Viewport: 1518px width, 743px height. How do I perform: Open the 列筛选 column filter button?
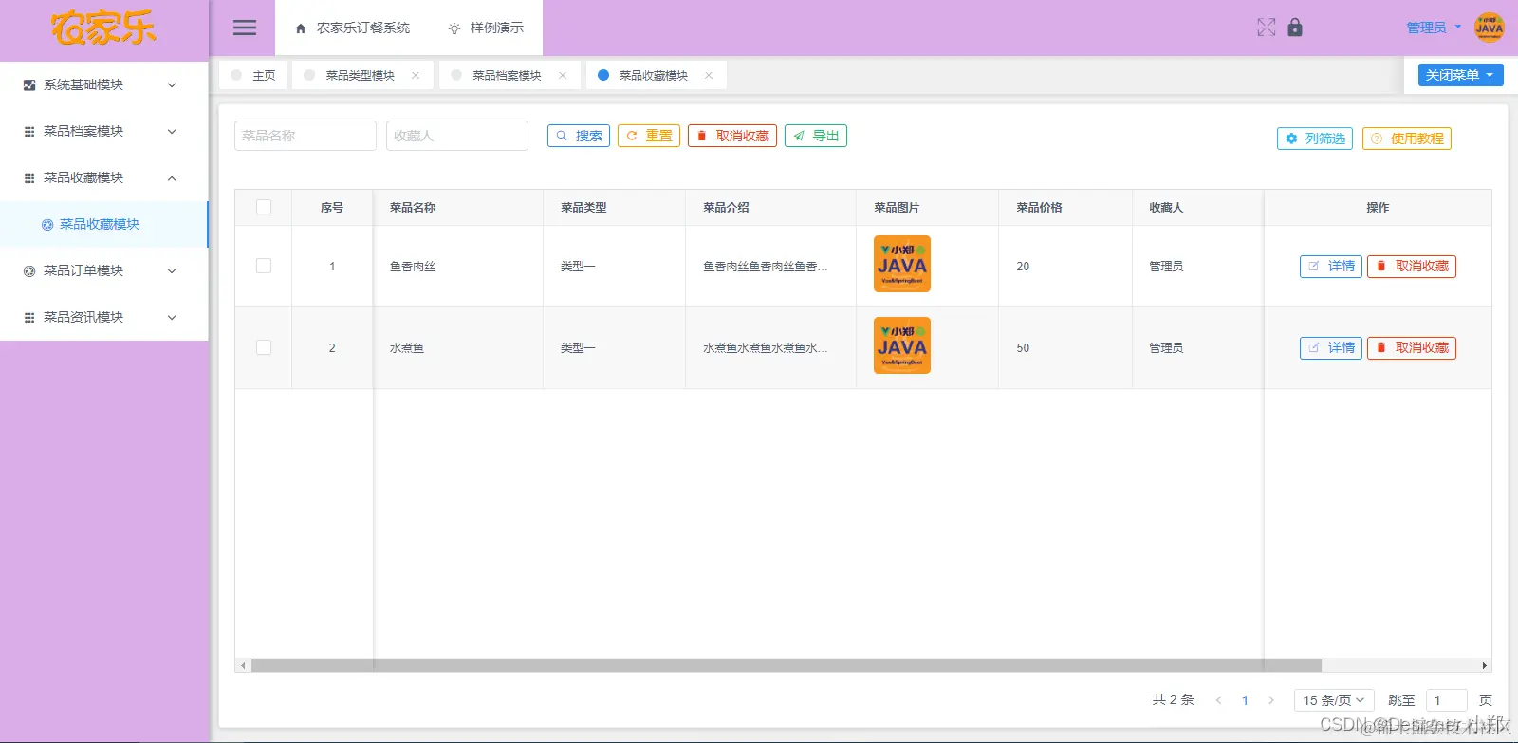tap(1315, 139)
